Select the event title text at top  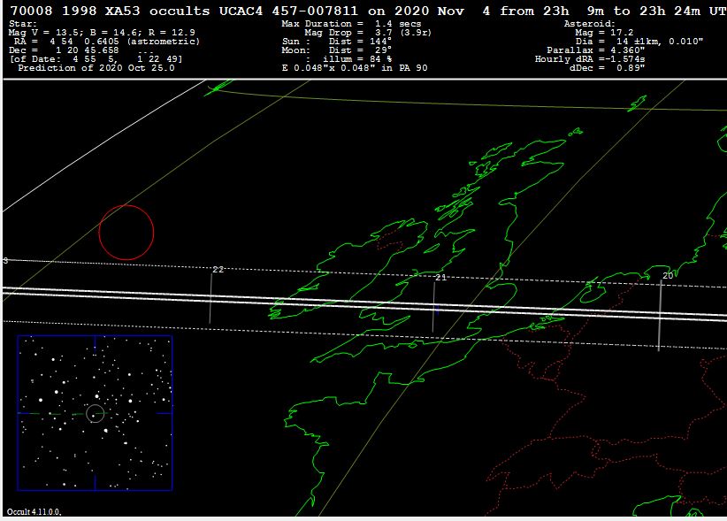[363, 11]
